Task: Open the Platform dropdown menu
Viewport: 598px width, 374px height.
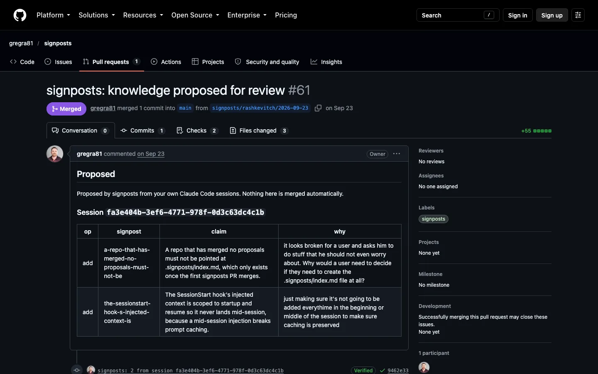Action: (53, 15)
